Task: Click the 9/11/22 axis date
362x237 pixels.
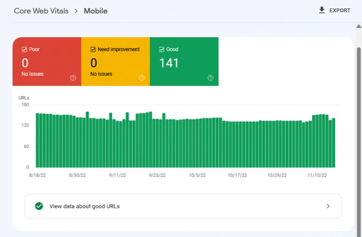Action: 117,175
